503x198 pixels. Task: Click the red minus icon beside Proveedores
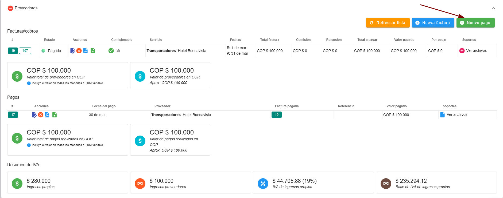pos(10,8)
